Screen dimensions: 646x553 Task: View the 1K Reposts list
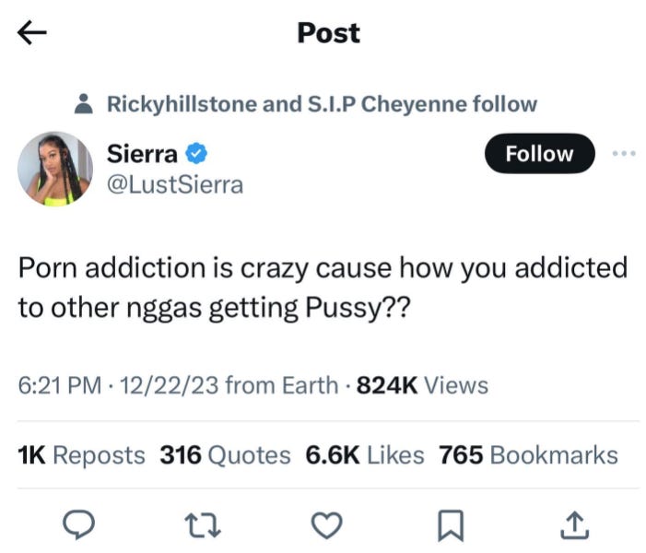[x=81, y=455]
